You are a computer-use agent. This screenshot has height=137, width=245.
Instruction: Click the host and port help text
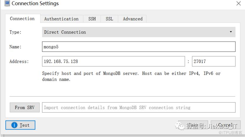tap(131, 76)
